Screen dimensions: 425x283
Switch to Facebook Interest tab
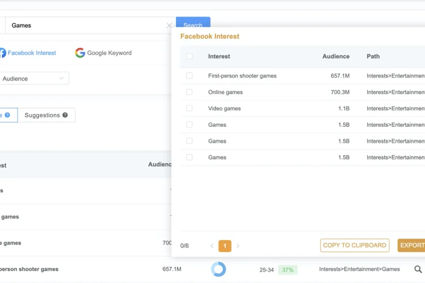click(x=28, y=53)
